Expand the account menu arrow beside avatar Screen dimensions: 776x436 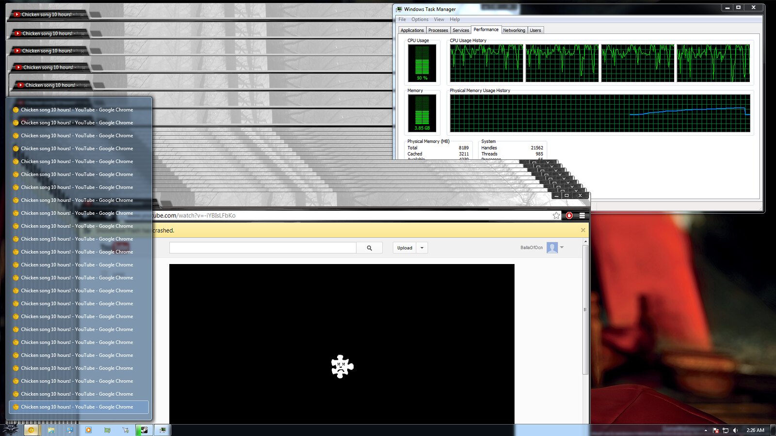point(562,248)
